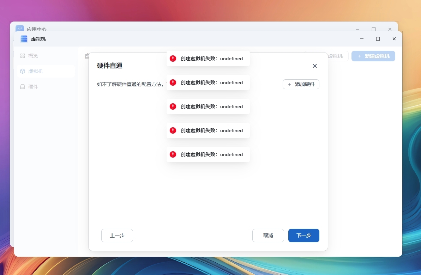Click the plus icon in 添加硬件 button
The width and height of the screenshot is (421, 275).
coord(290,85)
